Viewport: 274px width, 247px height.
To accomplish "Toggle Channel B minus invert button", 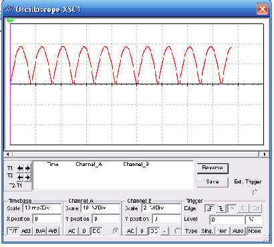I will tap(164, 231).
